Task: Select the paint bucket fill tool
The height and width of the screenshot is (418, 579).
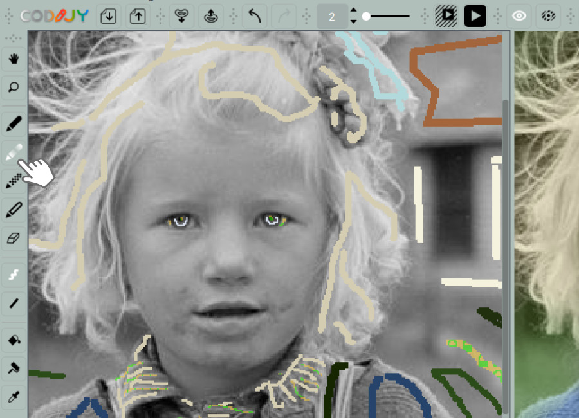Action: coord(14,340)
